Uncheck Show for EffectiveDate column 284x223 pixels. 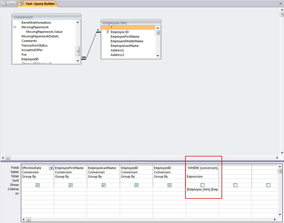[x=38, y=185]
